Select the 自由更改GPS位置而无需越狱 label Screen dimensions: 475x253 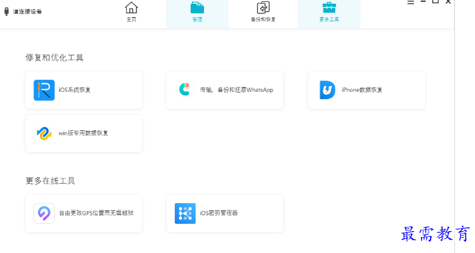pos(96,213)
